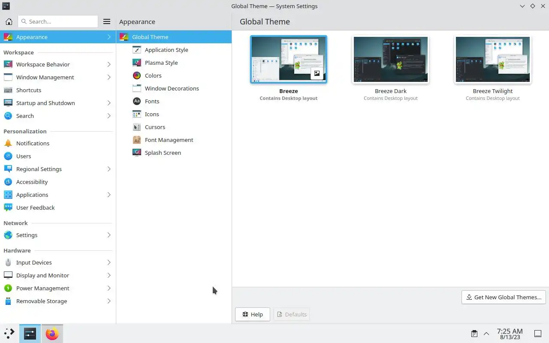Image resolution: width=549 pixels, height=343 pixels.
Task: Click the Shortcuts keyboard icon
Action: 8,90
